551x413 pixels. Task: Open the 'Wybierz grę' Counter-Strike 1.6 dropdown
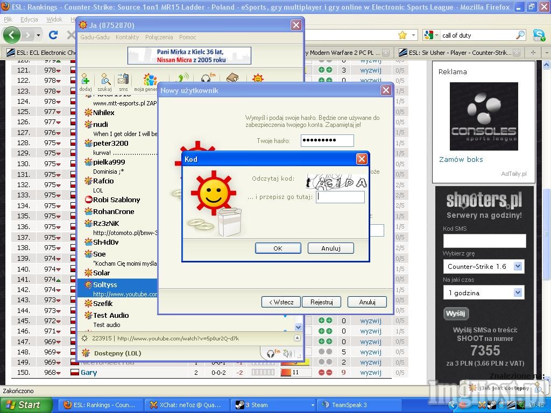(518, 266)
